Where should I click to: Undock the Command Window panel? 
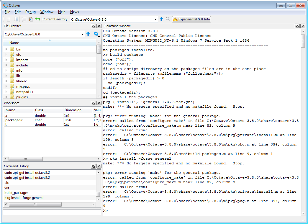[297, 26]
